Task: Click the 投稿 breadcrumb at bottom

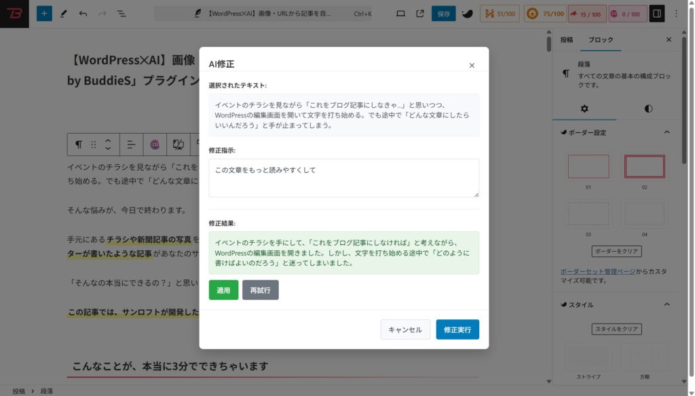Action: click(x=18, y=391)
